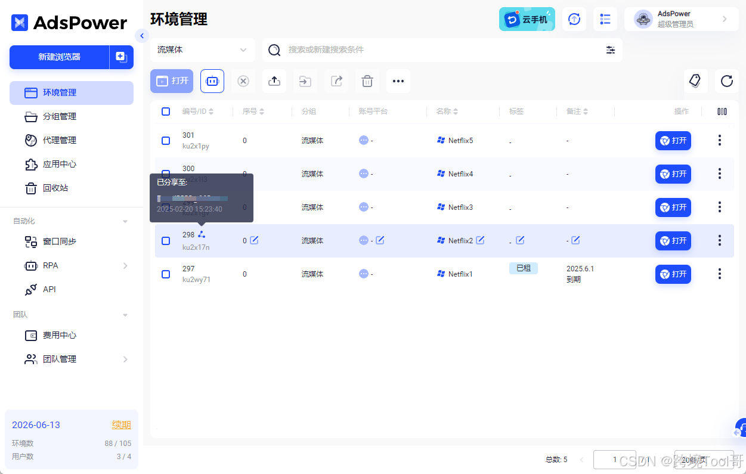Open more options for Netflix1 row
The width and height of the screenshot is (746, 474).
pyautogui.click(x=720, y=274)
